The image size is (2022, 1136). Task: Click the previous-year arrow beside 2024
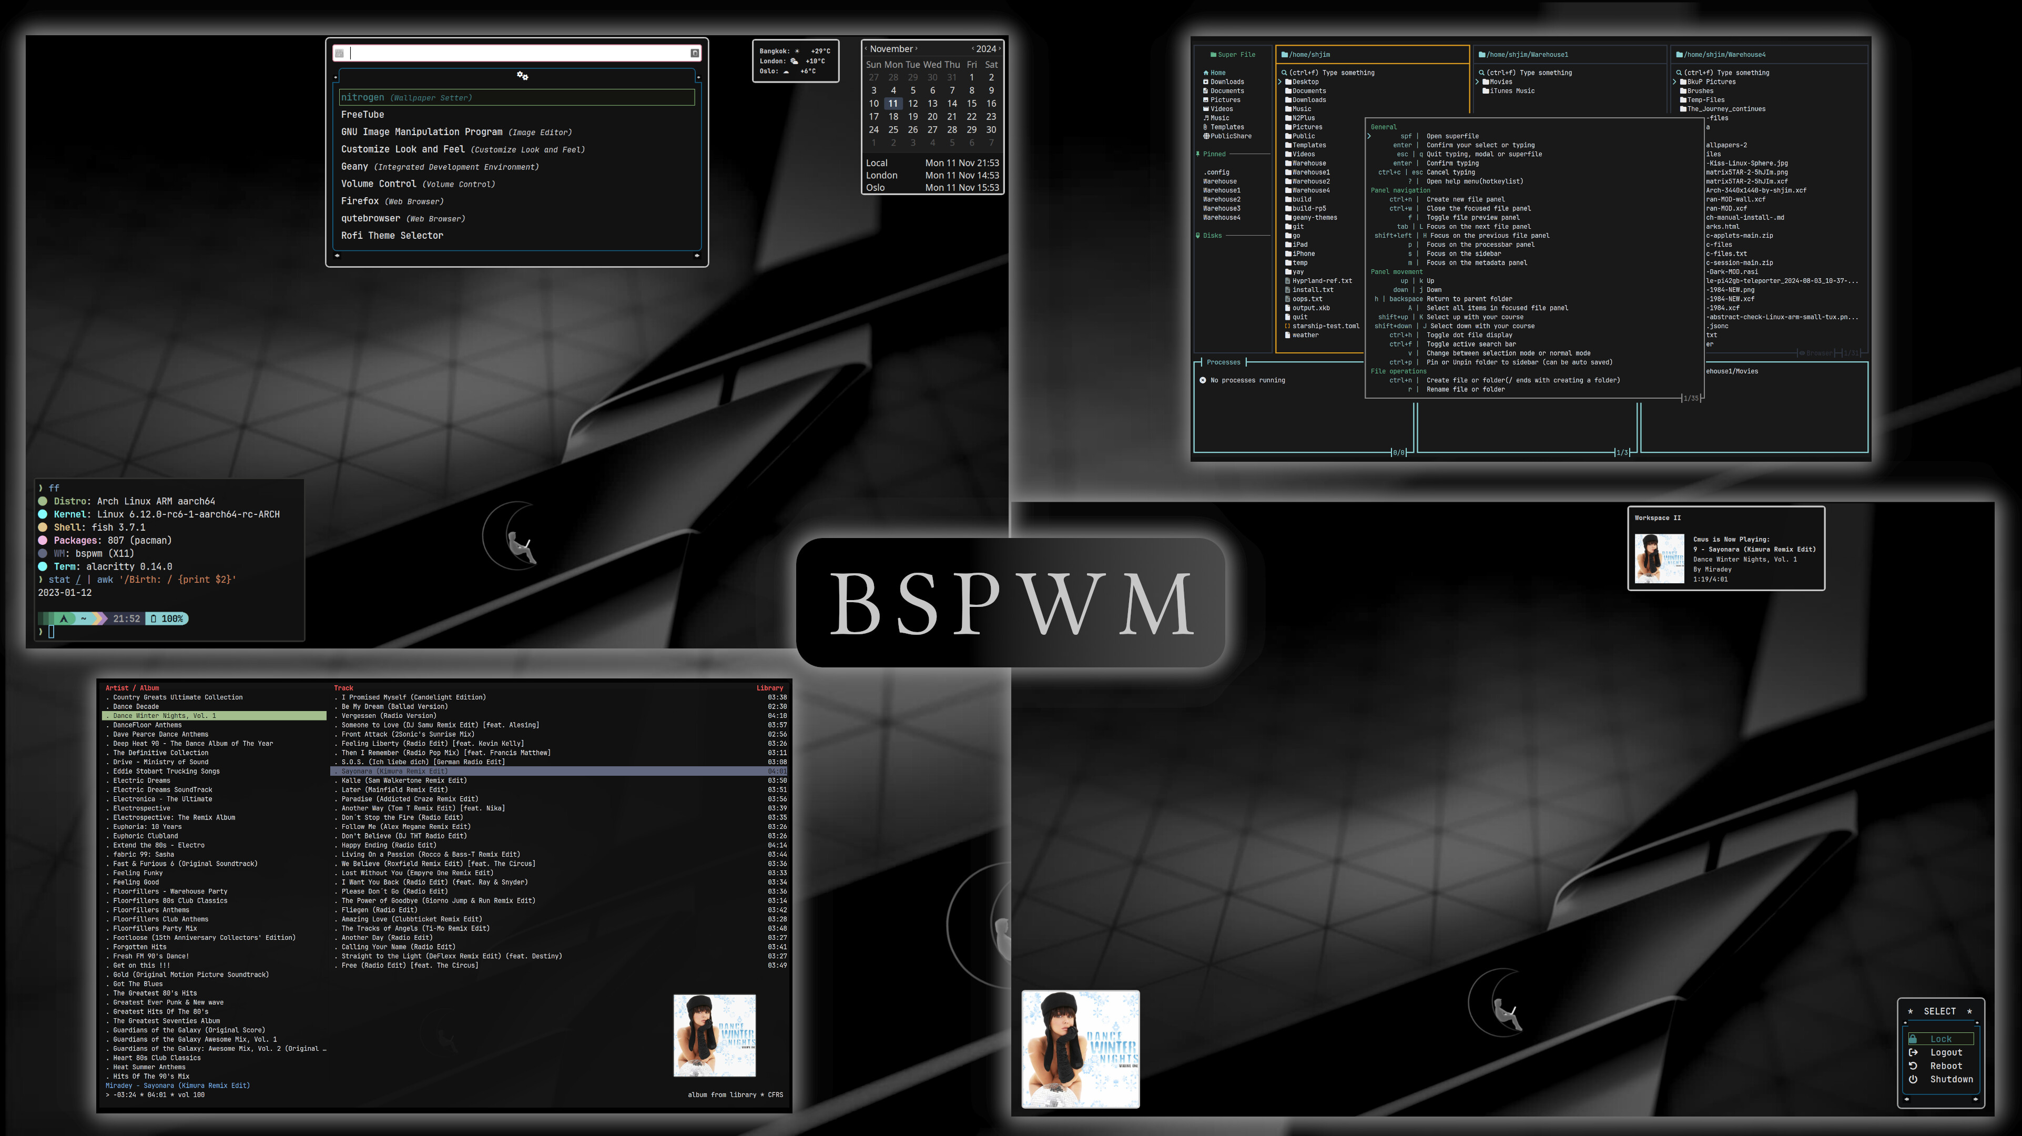[x=972, y=49]
